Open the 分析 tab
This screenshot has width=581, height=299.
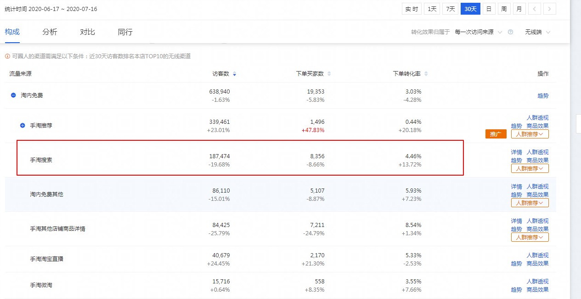click(50, 32)
